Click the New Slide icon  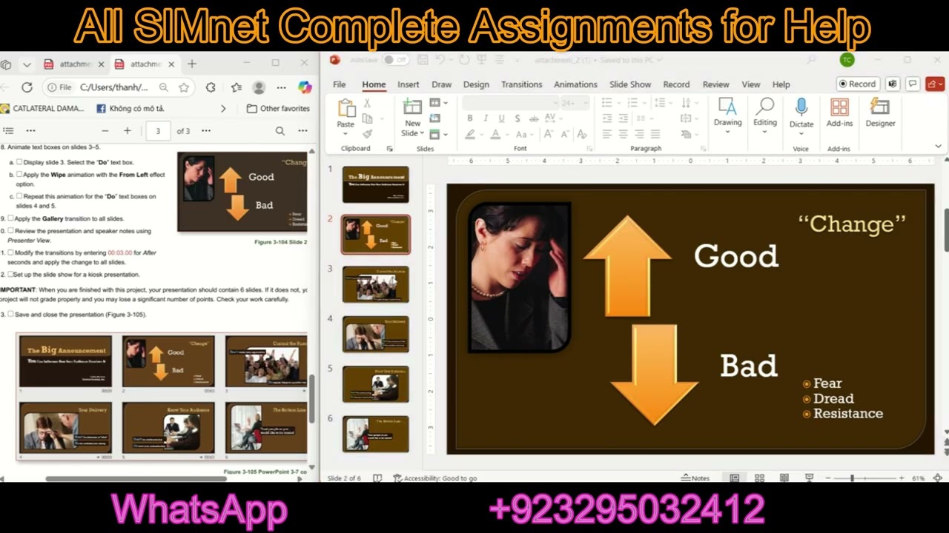412,107
